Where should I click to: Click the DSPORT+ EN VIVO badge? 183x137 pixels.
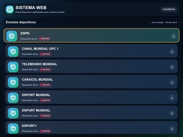click(x=45, y=131)
